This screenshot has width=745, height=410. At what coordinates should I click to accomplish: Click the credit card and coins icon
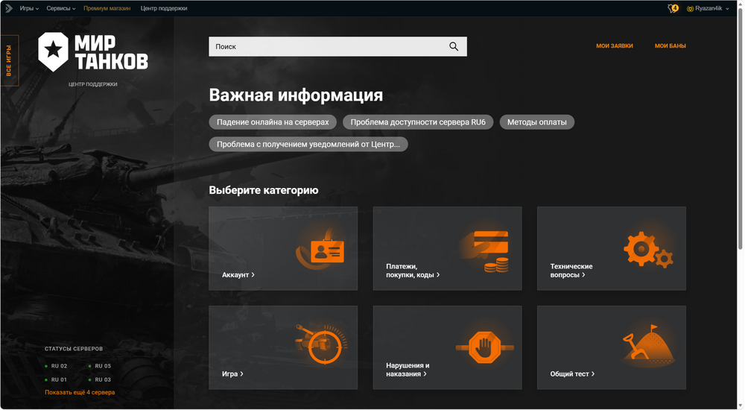[486, 251]
